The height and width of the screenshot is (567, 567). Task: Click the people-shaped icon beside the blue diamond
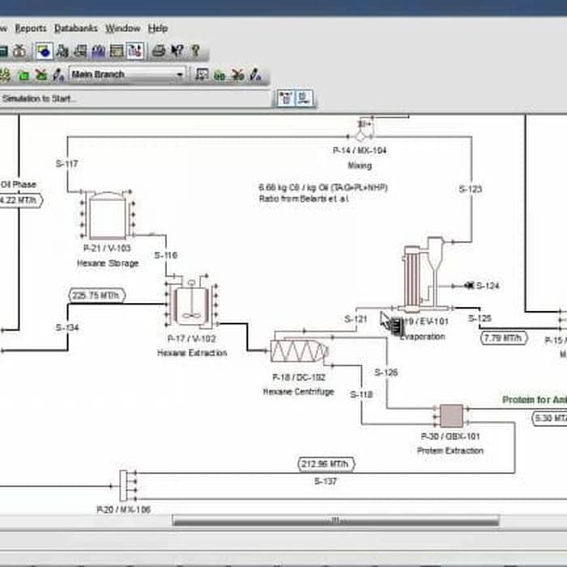pyautogui.click(x=62, y=51)
